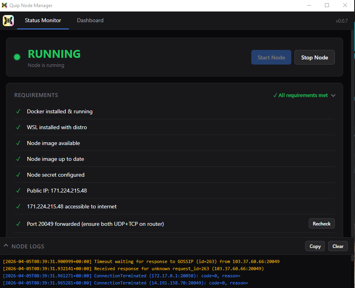
Task: Click the node logs scrollbar thumb
Action: (352, 258)
